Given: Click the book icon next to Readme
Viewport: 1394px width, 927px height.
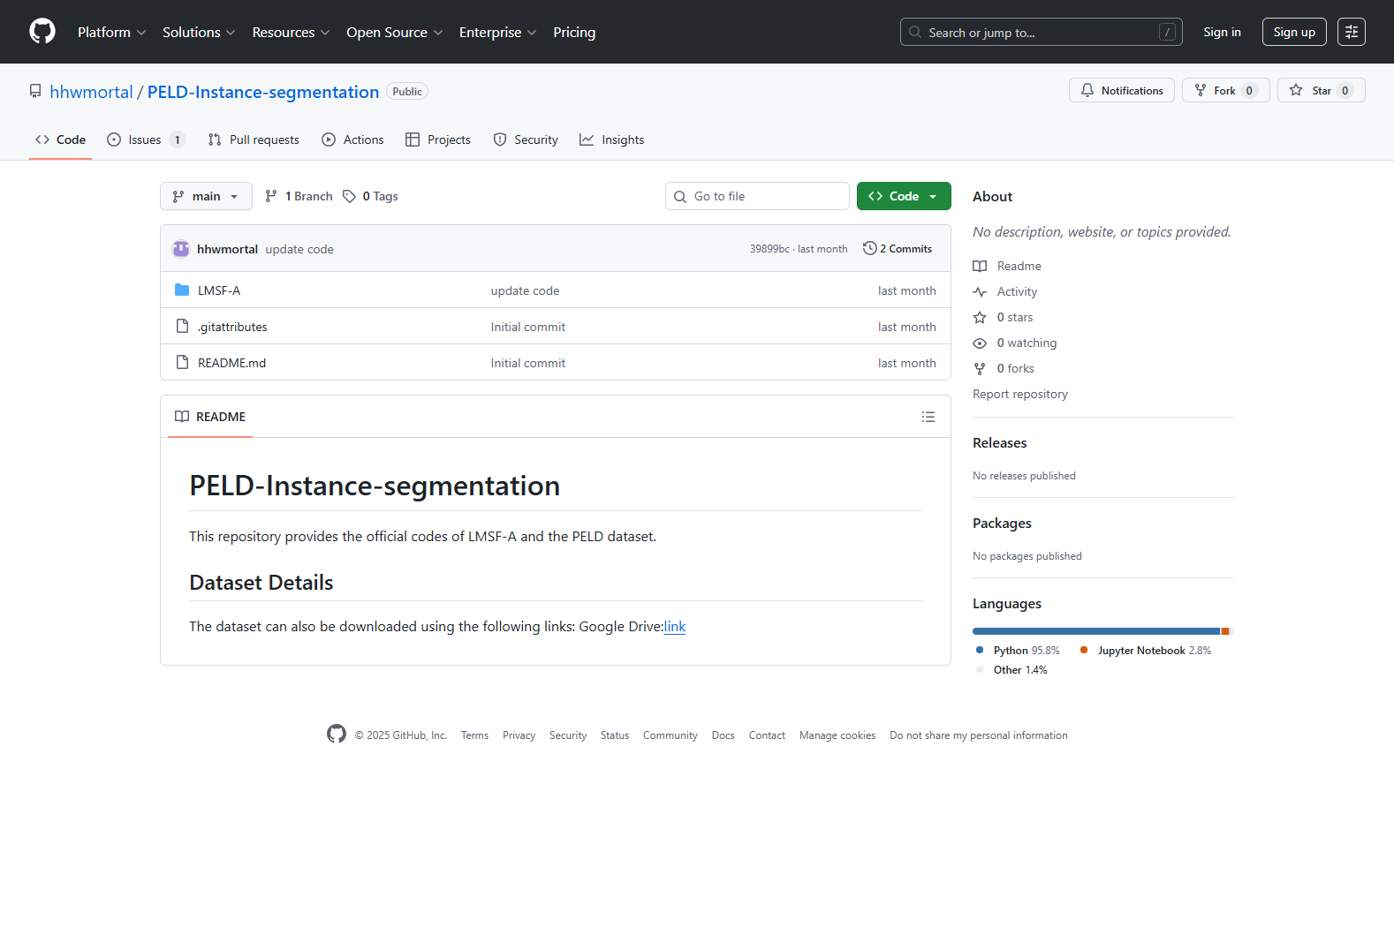Looking at the screenshot, I should coord(980,266).
